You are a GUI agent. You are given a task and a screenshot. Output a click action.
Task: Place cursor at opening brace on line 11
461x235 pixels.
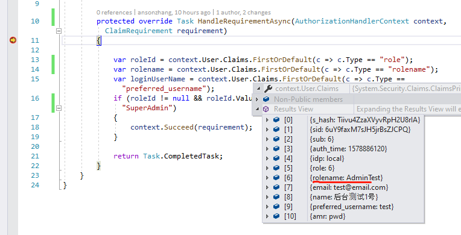(99, 40)
